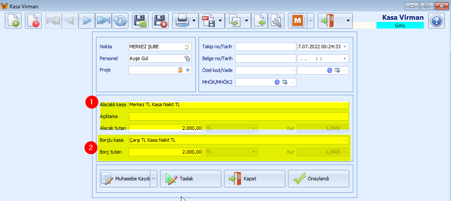Expand the Takip date picker dropdown
The image size is (451, 201).
pyautogui.click(x=344, y=47)
